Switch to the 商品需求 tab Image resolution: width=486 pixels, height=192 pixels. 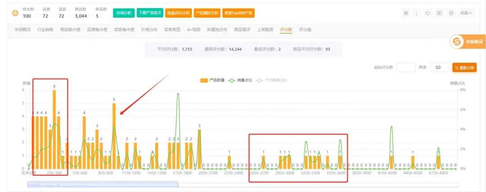tap(242, 30)
